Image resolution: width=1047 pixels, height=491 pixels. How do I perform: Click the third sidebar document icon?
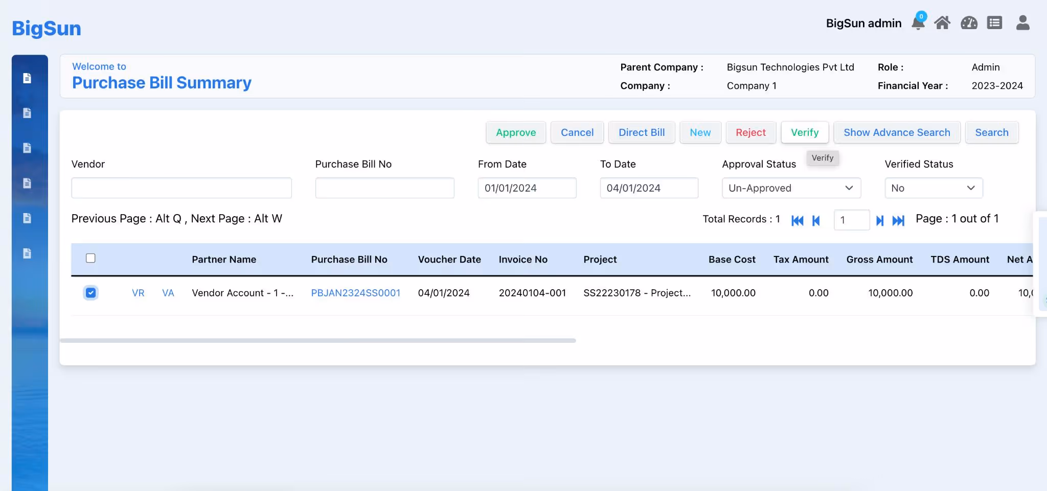click(27, 148)
